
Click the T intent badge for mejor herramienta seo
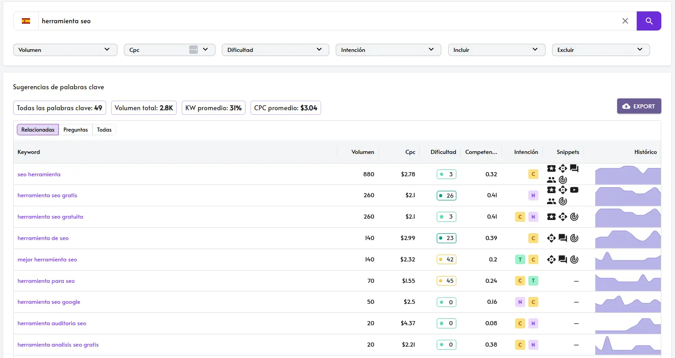click(520, 260)
